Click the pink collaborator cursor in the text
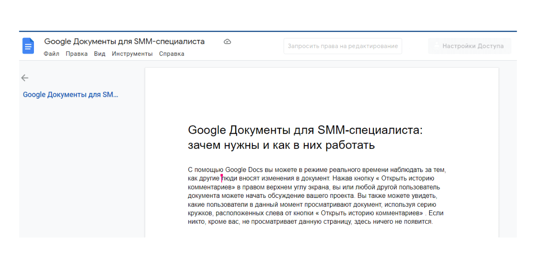This screenshot has width=536, height=268. [222, 178]
